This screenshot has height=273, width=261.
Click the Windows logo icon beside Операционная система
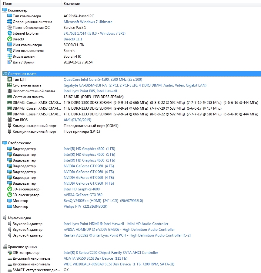tap(10, 22)
